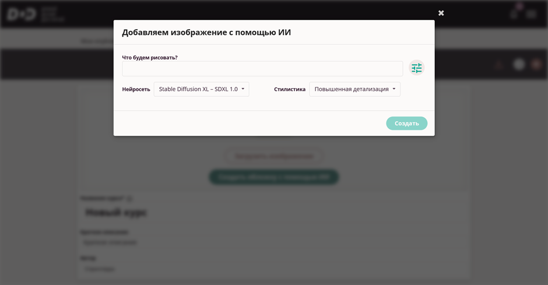Click the Стилистика label
Screen dimensions: 548x285
(289, 89)
